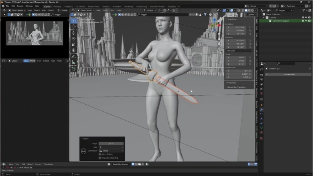The height and width of the screenshot is (176, 313).
Task: Open the Output properties tab icon
Action: pyautogui.click(x=262, y=80)
